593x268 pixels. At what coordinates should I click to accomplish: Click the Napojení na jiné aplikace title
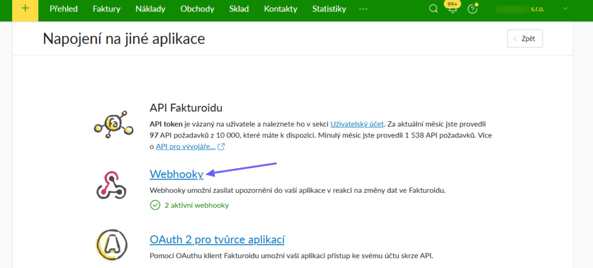pos(124,39)
